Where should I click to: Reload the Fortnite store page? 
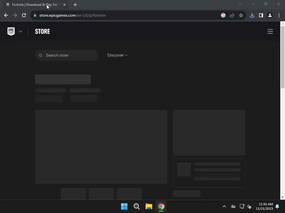pyautogui.click(x=24, y=16)
